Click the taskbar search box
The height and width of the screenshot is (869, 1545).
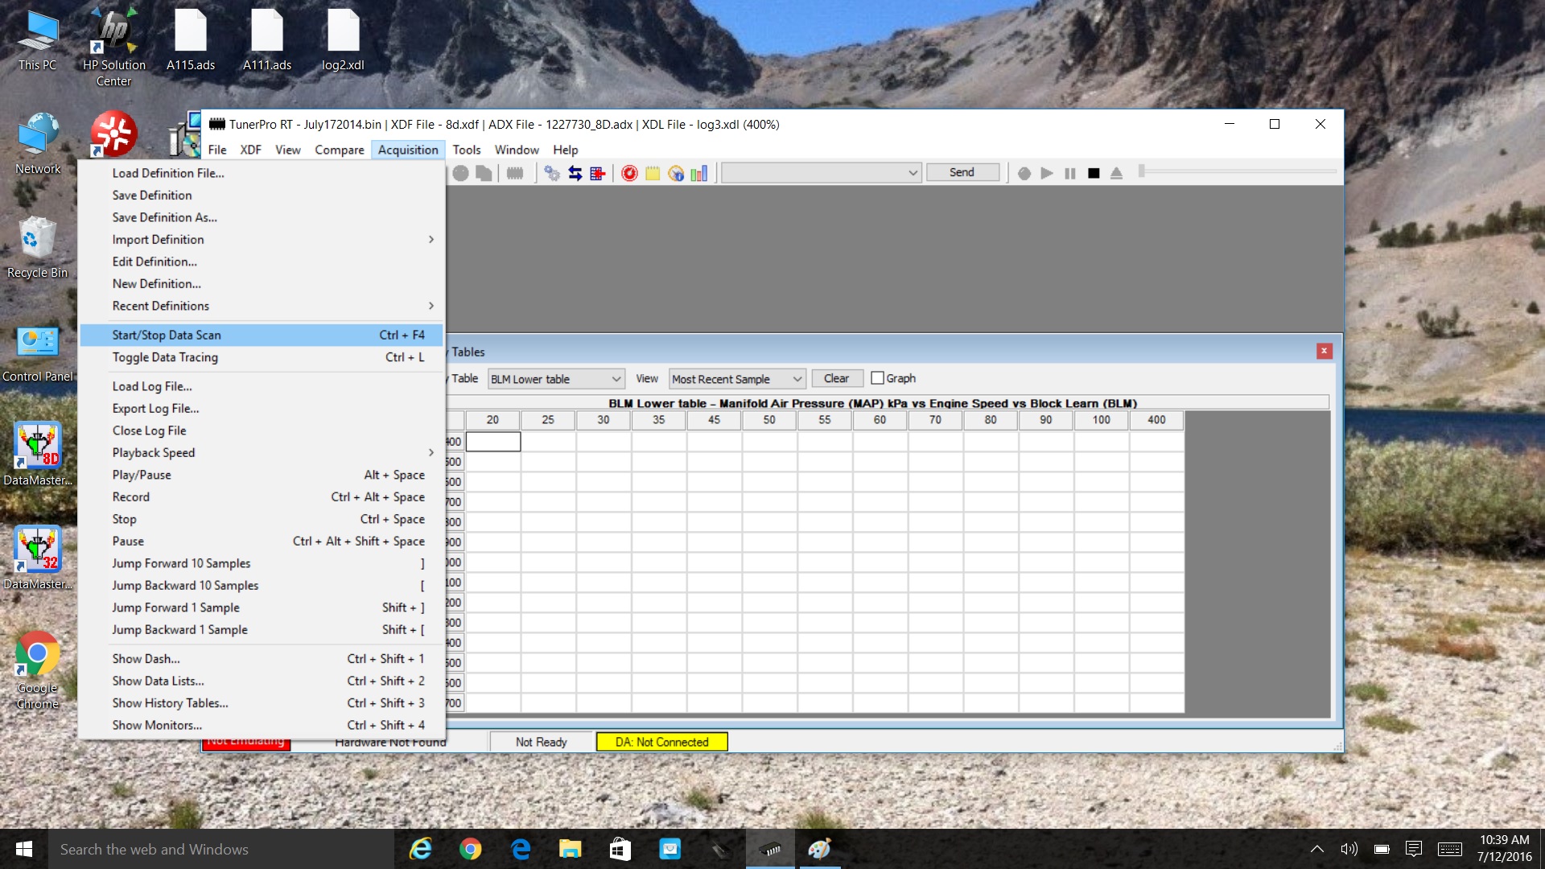pyautogui.click(x=221, y=849)
